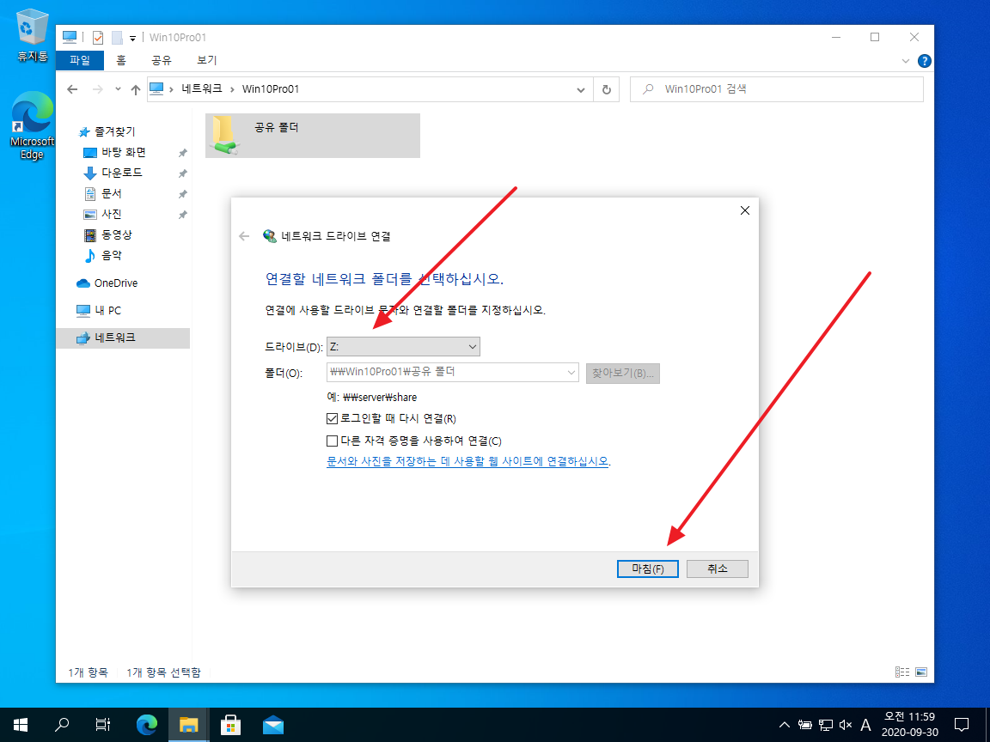Viewport: 990px width, 742px height.
Task: Click File Explorer taskbar icon
Action: (188, 725)
